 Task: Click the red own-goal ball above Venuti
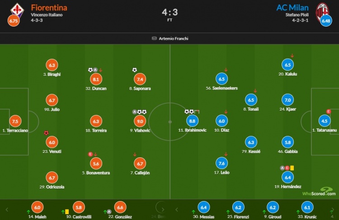point(46,133)
